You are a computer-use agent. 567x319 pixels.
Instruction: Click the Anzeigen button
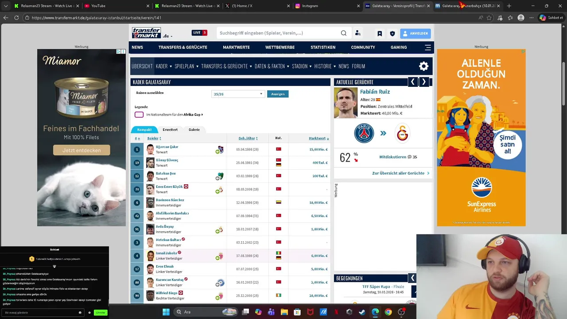point(278,94)
